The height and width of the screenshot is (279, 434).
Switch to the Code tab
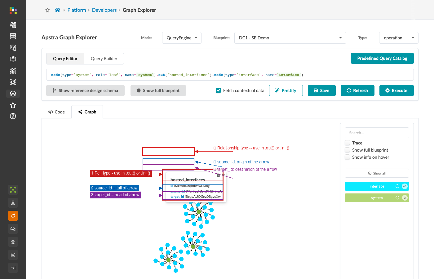(x=56, y=112)
